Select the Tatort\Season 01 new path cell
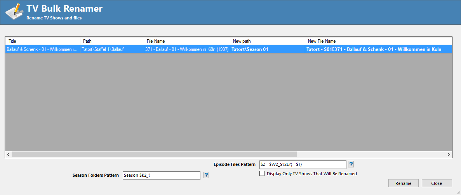 coord(268,49)
